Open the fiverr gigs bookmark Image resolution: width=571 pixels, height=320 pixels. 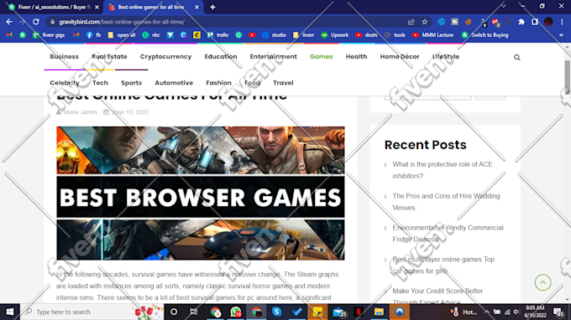[49, 35]
